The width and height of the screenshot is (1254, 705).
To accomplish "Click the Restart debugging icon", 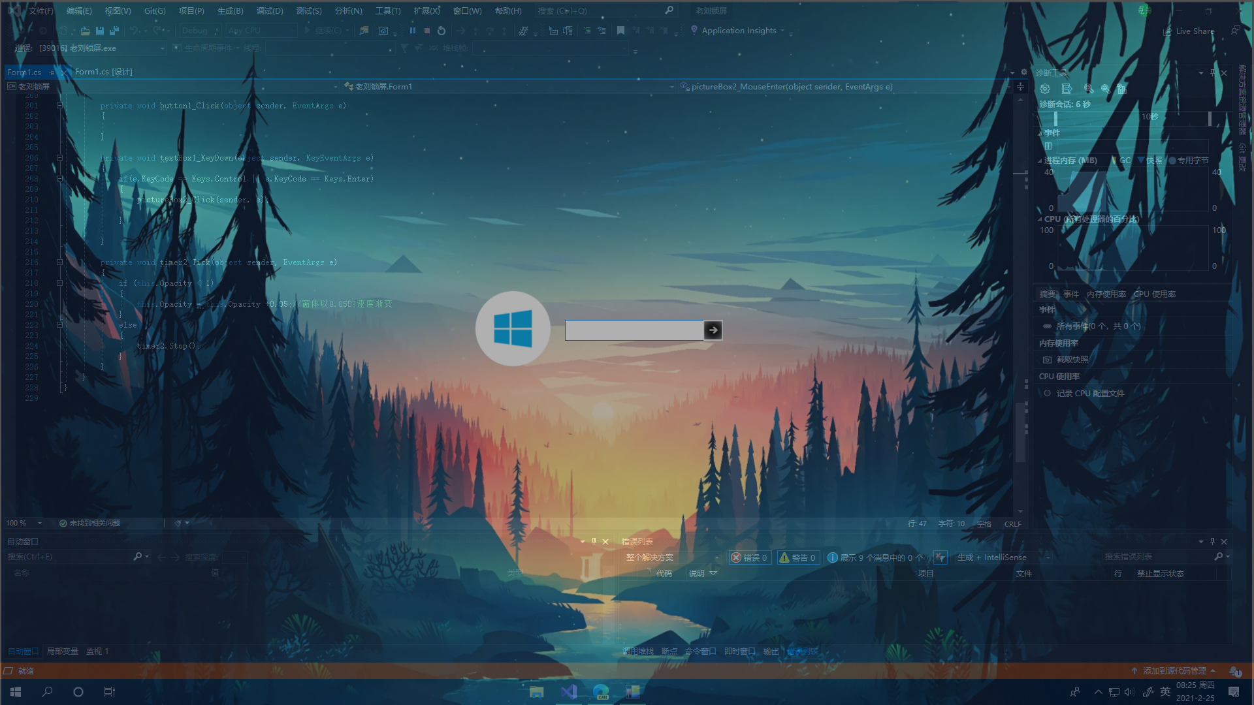I will pyautogui.click(x=442, y=31).
